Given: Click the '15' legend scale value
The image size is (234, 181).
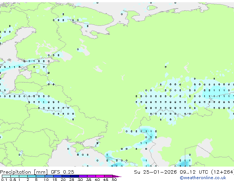Looking at the screenshot, I should point(55,180).
